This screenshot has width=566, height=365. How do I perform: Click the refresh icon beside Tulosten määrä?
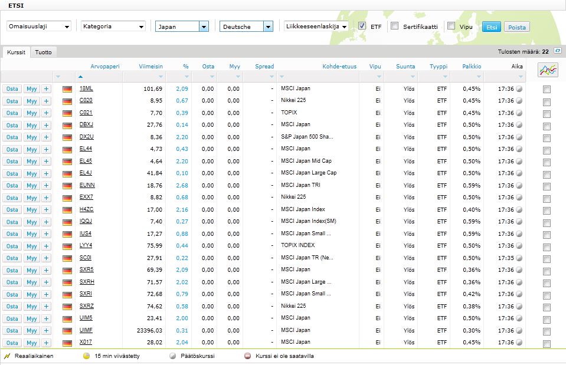pyautogui.click(x=558, y=51)
